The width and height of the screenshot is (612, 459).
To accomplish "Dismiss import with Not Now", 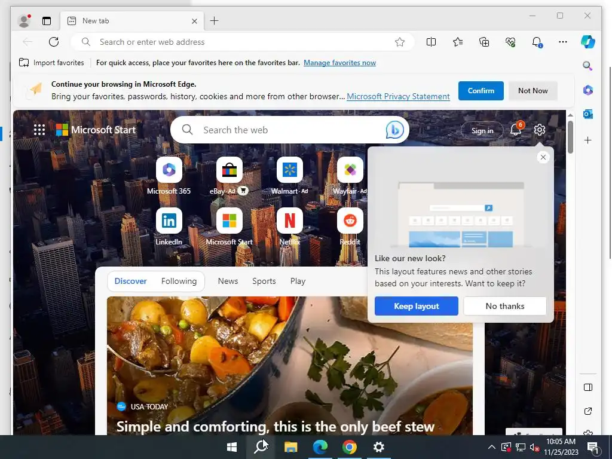I will click(x=533, y=91).
